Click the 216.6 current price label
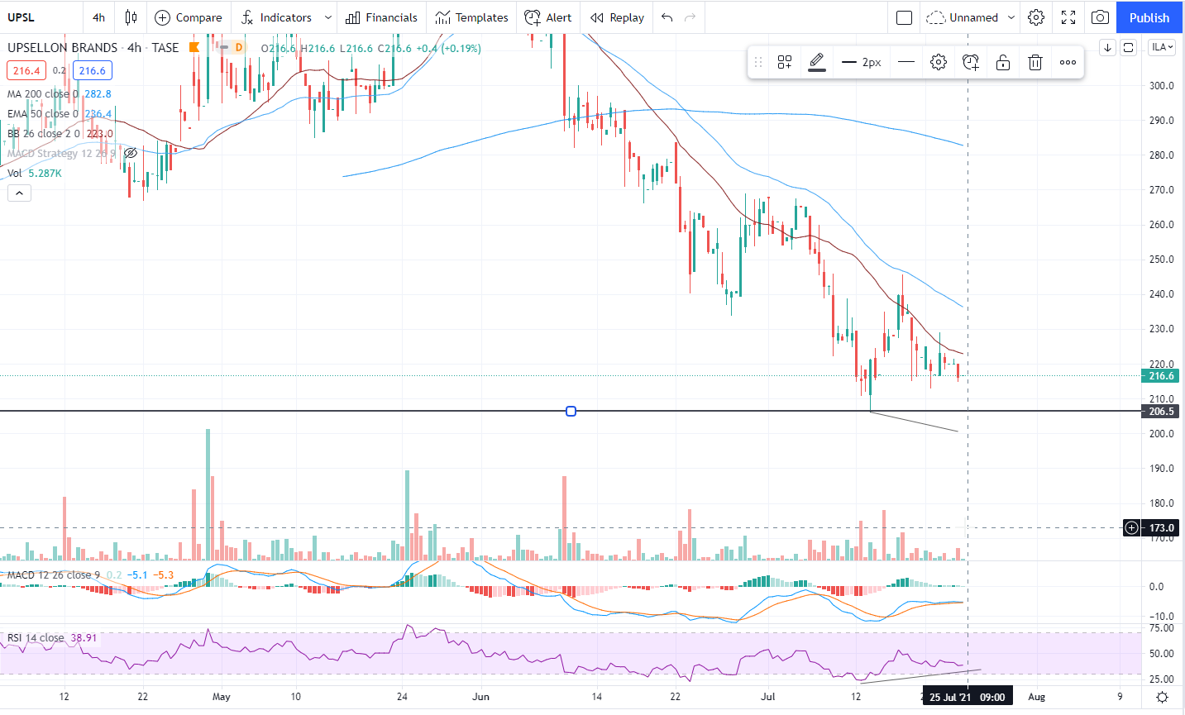This screenshot has height=715, width=1185. [1161, 376]
